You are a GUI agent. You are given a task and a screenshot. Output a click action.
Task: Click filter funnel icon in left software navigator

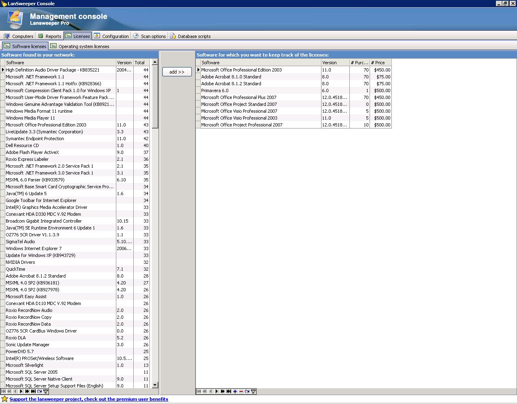[46, 391]
